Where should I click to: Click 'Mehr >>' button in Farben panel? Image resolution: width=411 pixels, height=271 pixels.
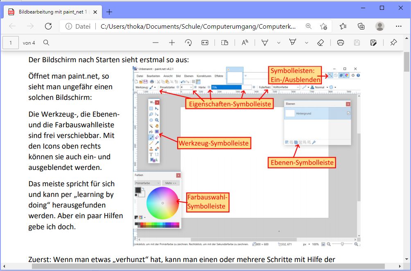click(x=171, y=183)
